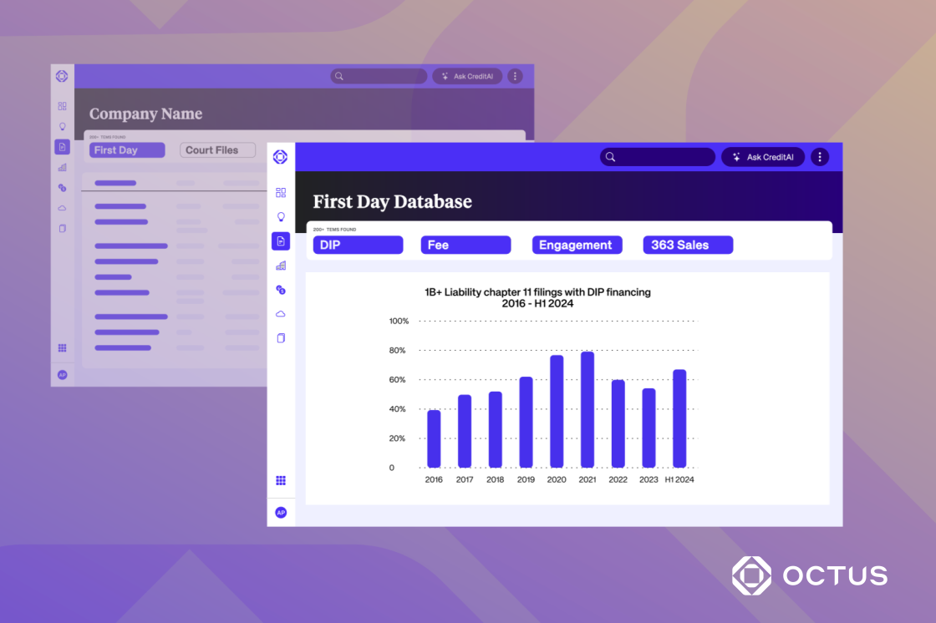The height and width of the screenshot is (623, 936).
Task: Open the documents section via sidebar icon
Action: [281, 241]
